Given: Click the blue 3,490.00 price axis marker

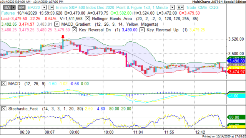Looking at the screenshot, I should pos(236,61).
